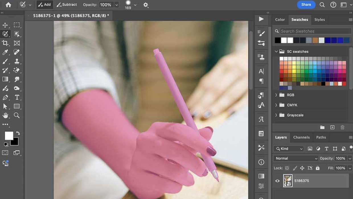Open the selection tool settings gear
The image size is (353, 199).
coord(146,5)
